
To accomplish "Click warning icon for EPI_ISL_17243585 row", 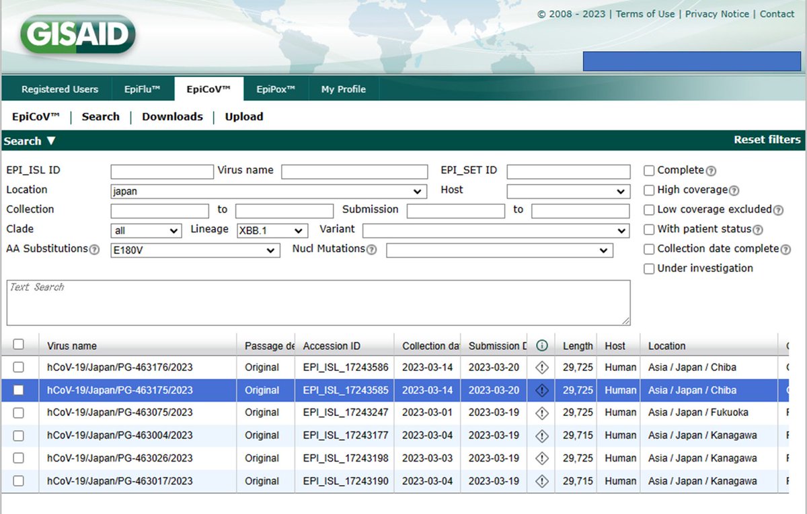I will click(542, 390).
